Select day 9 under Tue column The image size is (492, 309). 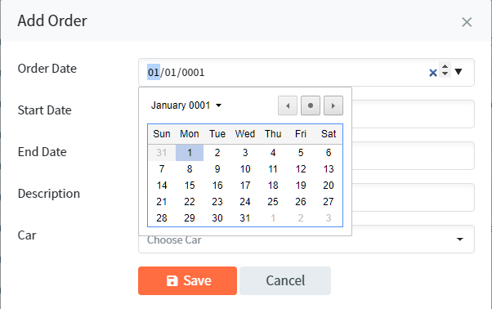point(217,169)
